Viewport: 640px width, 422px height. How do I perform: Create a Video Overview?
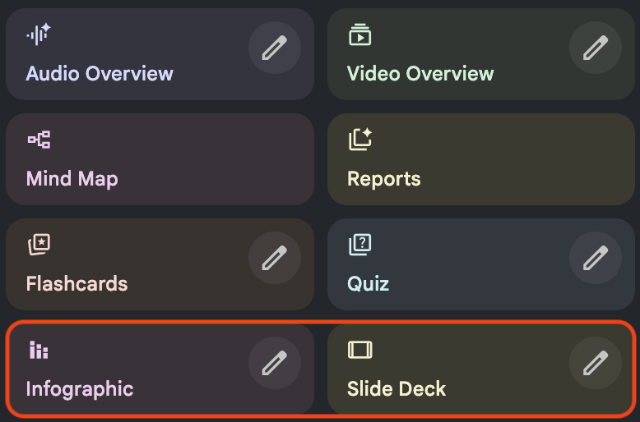(420, 73)
